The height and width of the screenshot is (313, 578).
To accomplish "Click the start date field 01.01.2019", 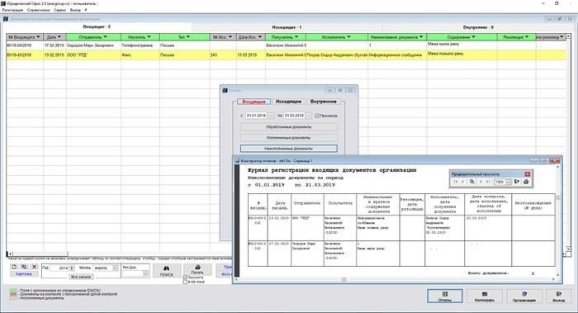I will (256, 116).
